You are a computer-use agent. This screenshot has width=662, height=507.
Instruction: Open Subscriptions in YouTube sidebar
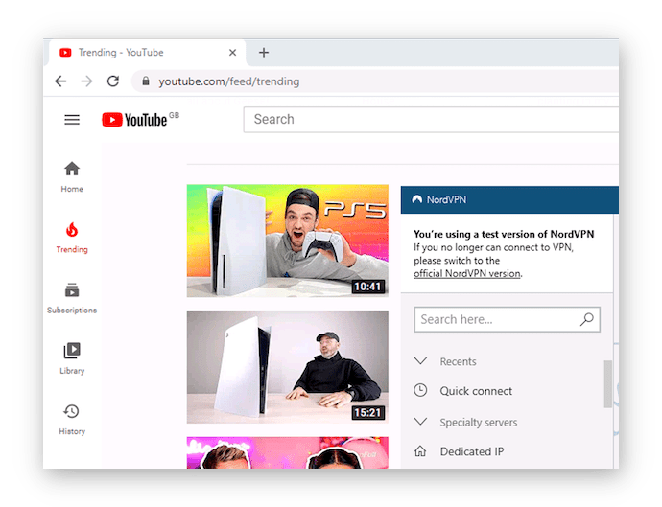tap(72, 298)
